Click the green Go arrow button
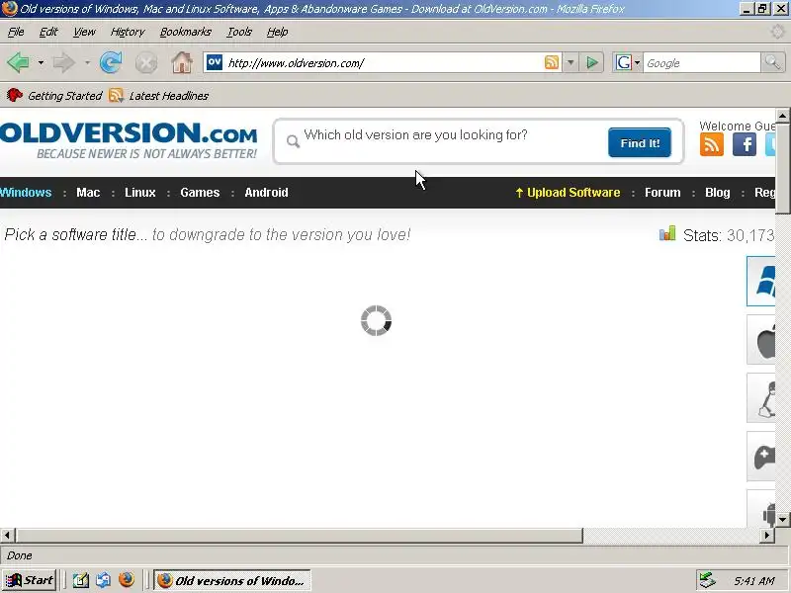This screenshot has width=791, height=593. pyautogui.click(x=591, y=63)
